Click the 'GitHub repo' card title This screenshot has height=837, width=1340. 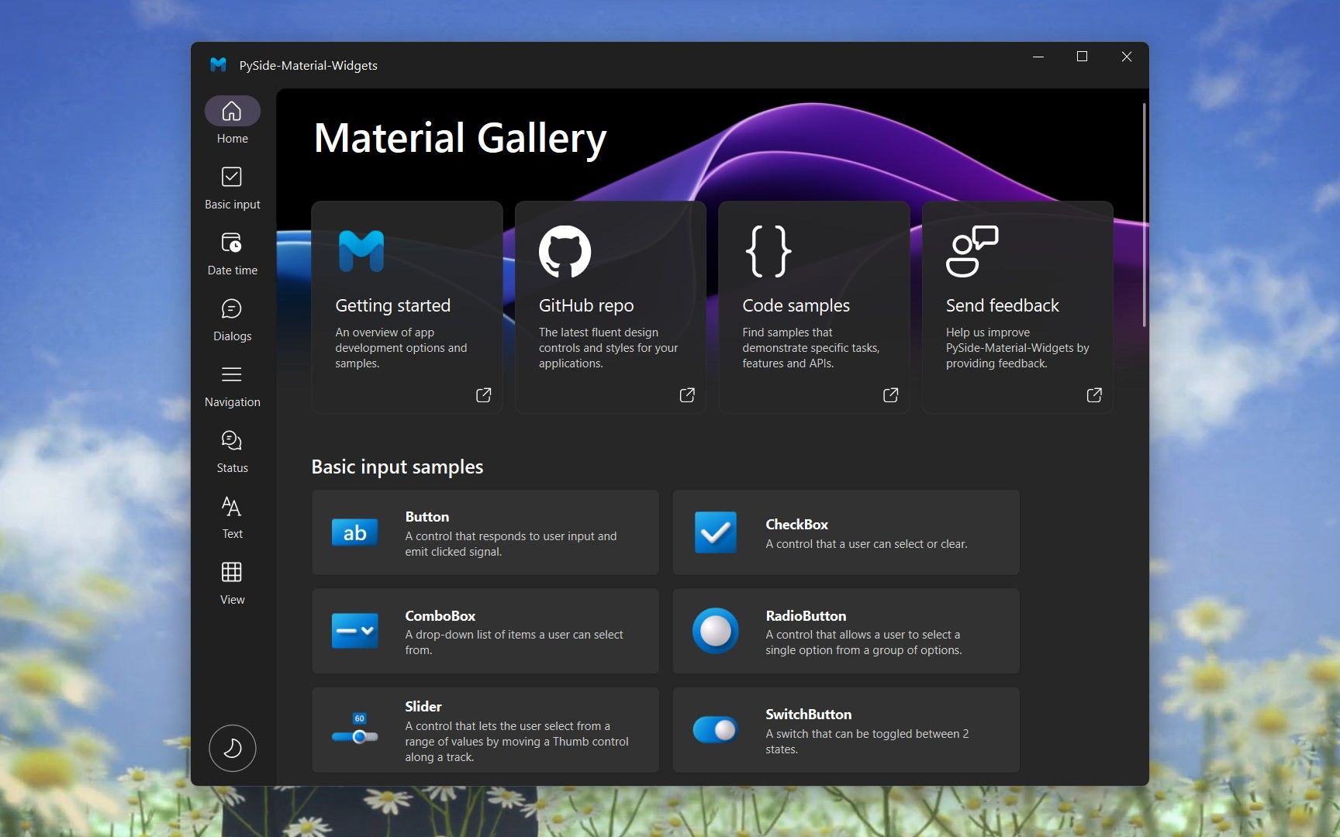click(586, 305)
